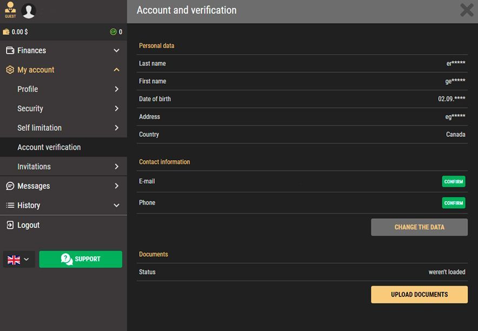Click the guest user badge icon
The height and width of the screenshot is (331, 478).
tap(10, 9)
